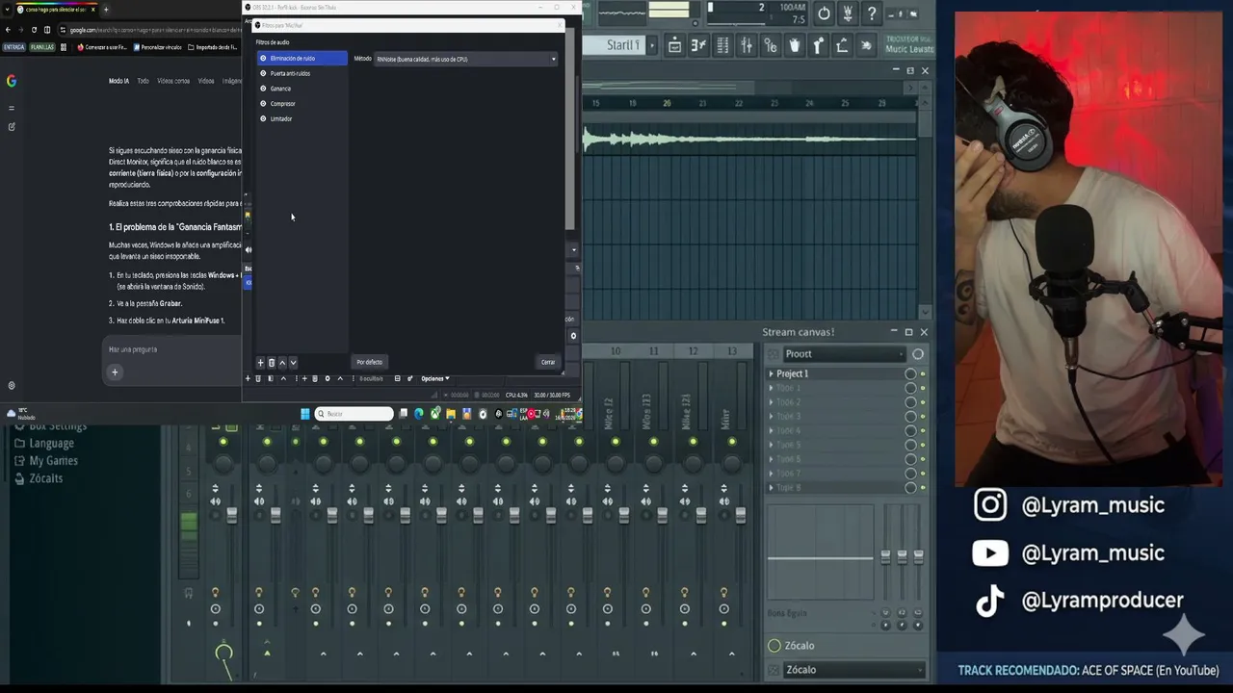The image size is (1233, 693).
Task: Toggle the circle beside upper 'Zócalo'
Action: 774,646
